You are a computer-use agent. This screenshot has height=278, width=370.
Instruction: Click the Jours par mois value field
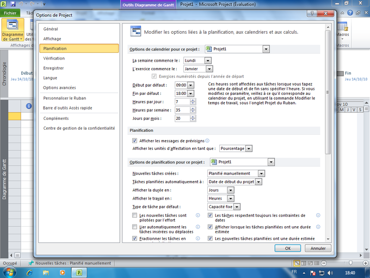[x=182, y=118]
